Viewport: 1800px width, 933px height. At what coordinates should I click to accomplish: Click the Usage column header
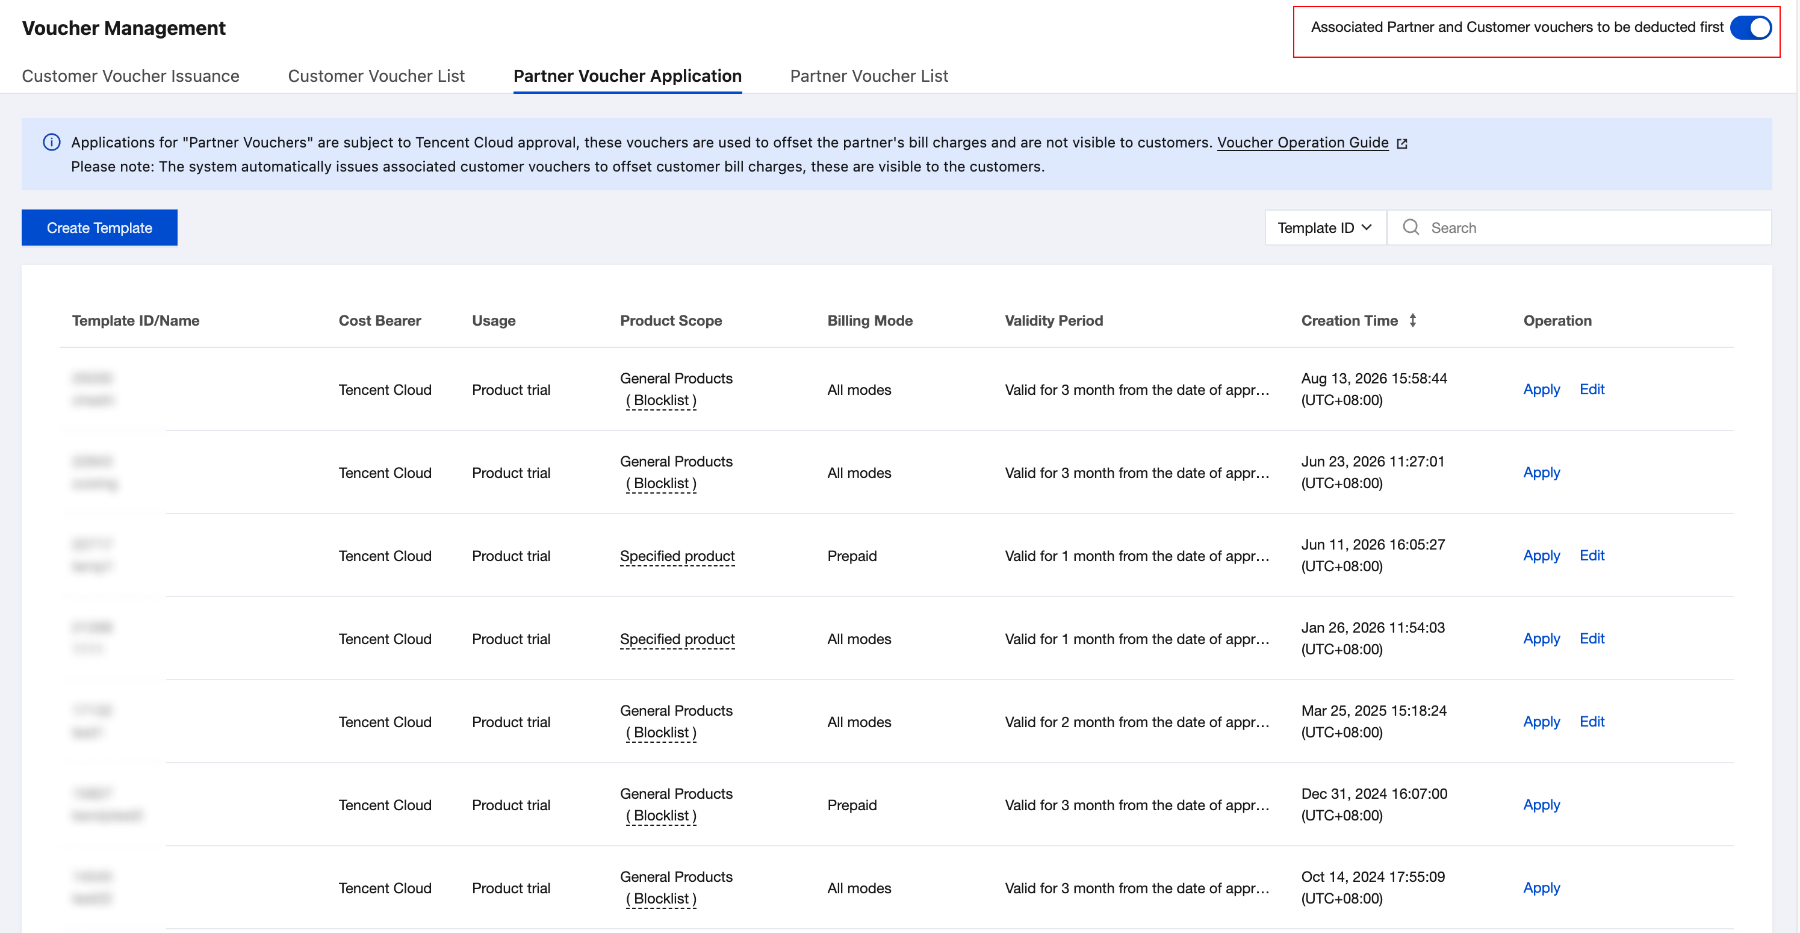(493, 321)
